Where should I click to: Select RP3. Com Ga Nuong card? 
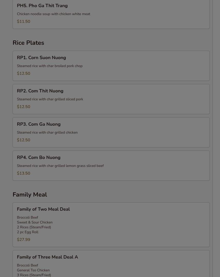(x=111, y=132)
